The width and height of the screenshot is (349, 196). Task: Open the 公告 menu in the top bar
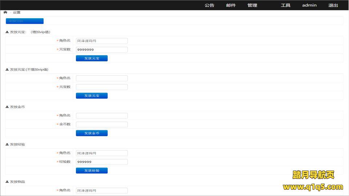tap(209, 5)
